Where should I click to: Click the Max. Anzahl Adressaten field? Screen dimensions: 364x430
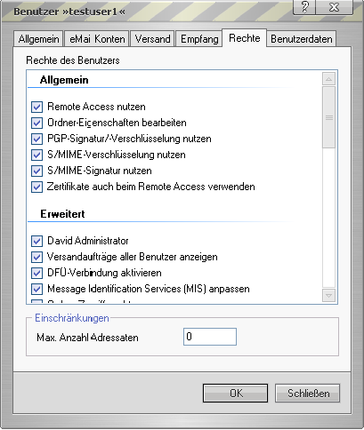210,337
